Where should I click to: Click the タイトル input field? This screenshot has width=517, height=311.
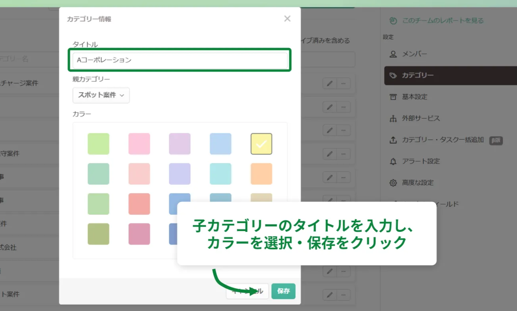click(x=180, y=60)
